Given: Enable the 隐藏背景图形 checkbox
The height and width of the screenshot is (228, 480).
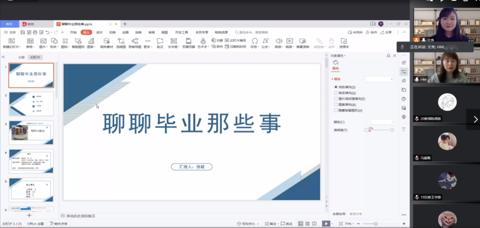Looking at the screenshot, I should [x=336, y=110].
